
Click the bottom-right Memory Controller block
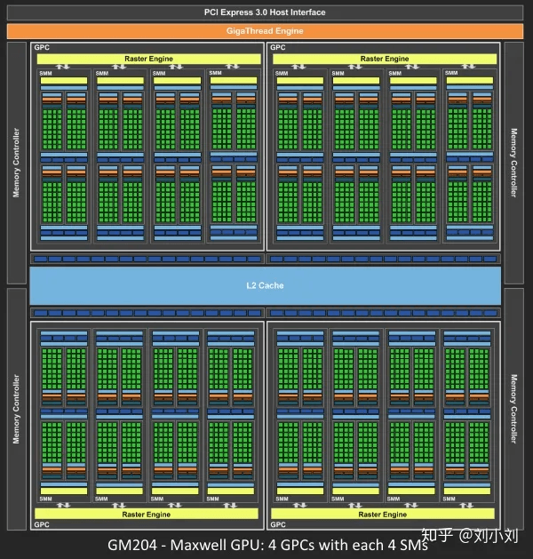click(513, 409)
